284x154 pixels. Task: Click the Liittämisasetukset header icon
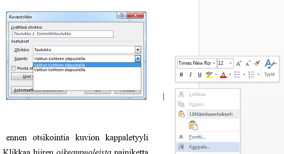181,114
